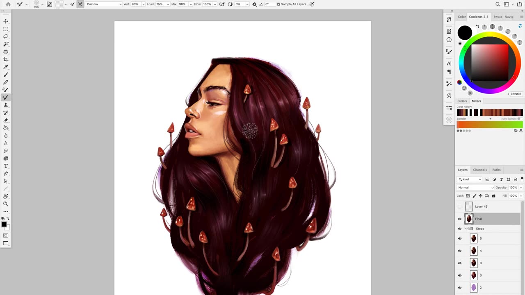Select the Crop tool

6,59
